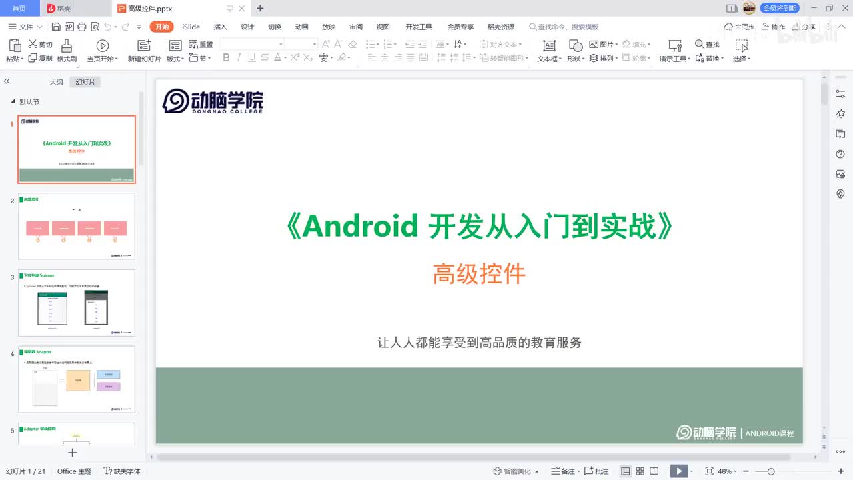Toggle subscript X₂ formatting
Viewport: 853px width, 480px height.
[x=308, y=58]
